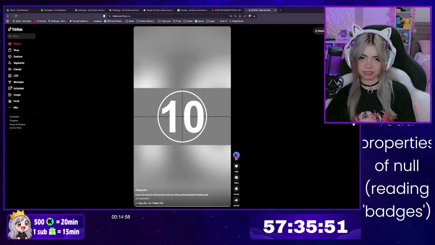The width and height of the screenshot is (435, 245).
Task: Open a new browser tab
Action: pyautogui.click(x=280, y=10)
